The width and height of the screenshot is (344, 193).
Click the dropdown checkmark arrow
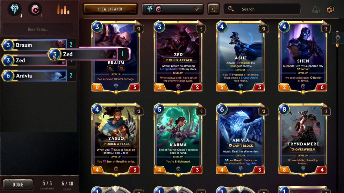(196, 9)
